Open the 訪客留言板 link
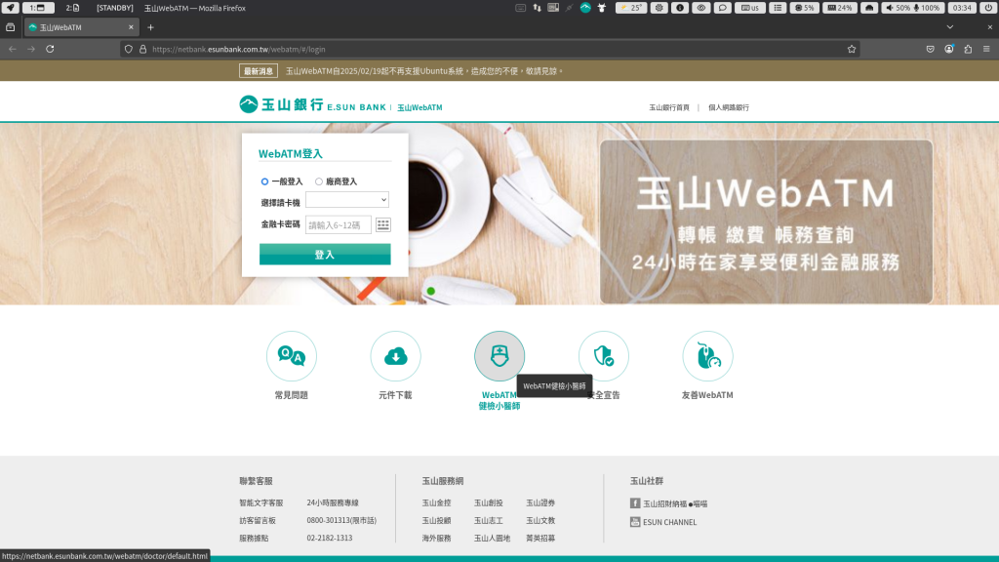 coord(258,521)
